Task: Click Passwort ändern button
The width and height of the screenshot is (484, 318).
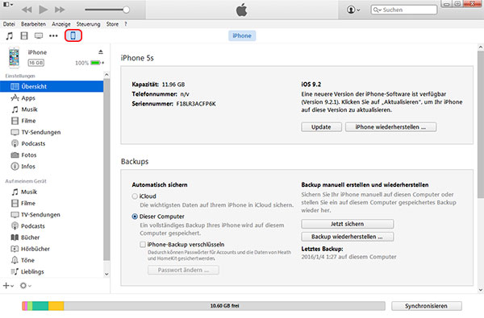Action: [183, 271]
